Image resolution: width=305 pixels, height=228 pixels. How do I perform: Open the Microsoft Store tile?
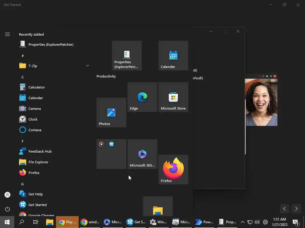click(x=173, y=97)
